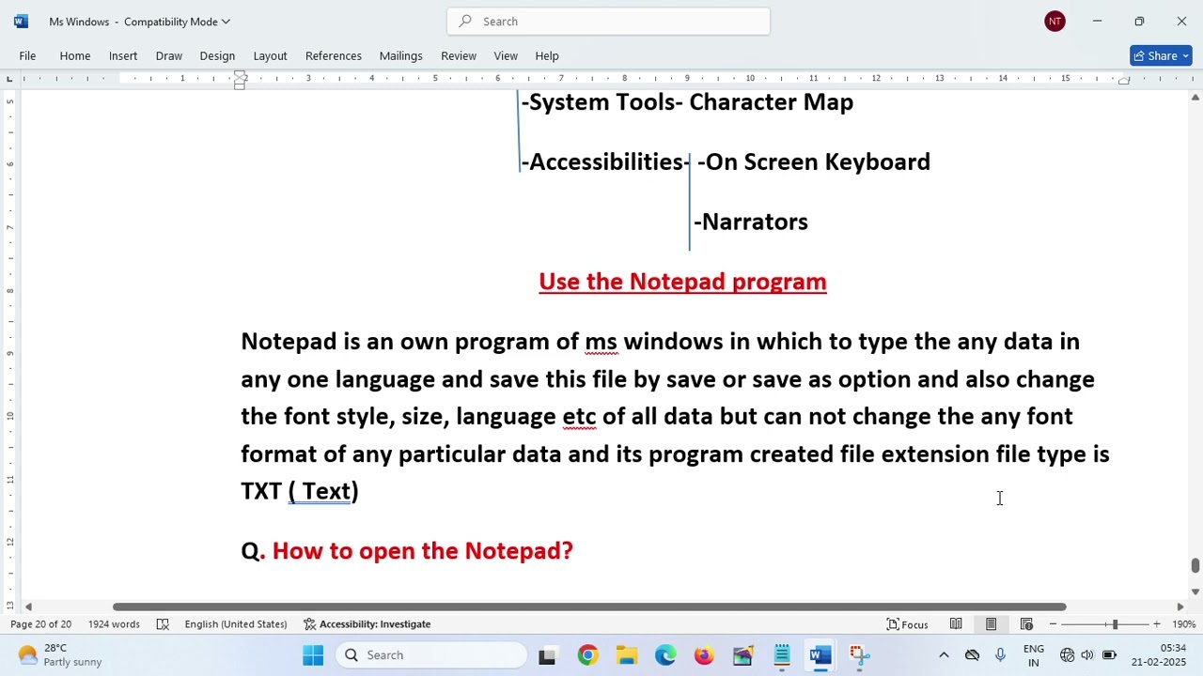Click the taskbar Search field
Viewport: 1203px width, 676px height.
pos(431,655)
